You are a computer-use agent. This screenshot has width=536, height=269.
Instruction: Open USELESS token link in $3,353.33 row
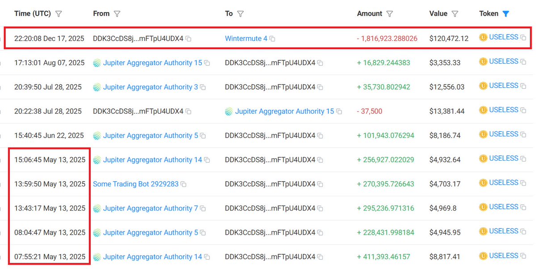click(x=503, y=62)
